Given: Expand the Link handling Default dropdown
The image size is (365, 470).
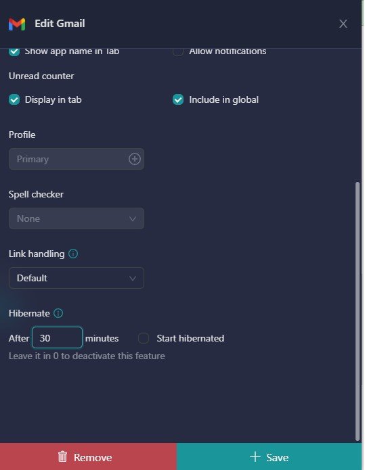Looking at the screenshot, I should click(77, 278).
